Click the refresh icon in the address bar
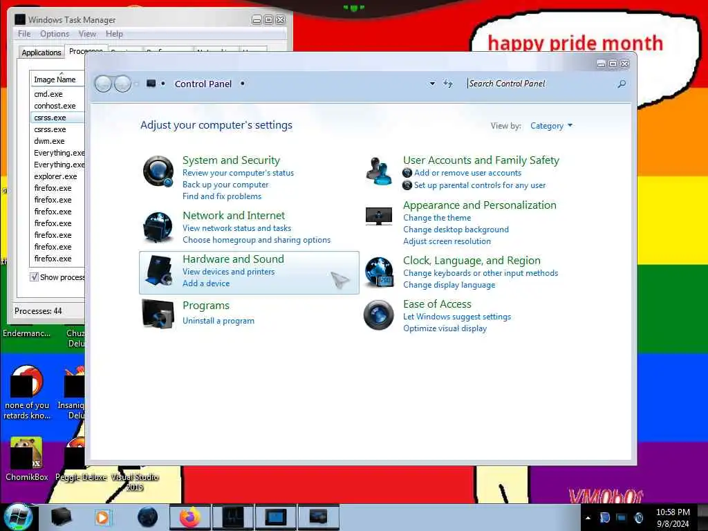Viewport: 708px width, 531px height. click(447, 84)
